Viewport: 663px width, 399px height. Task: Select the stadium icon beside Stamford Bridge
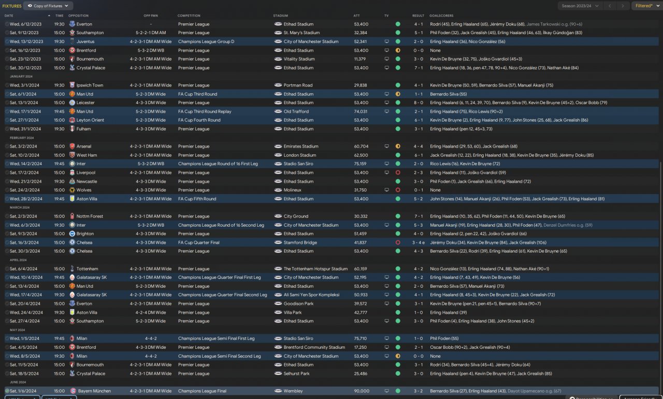tap(278, 242)
